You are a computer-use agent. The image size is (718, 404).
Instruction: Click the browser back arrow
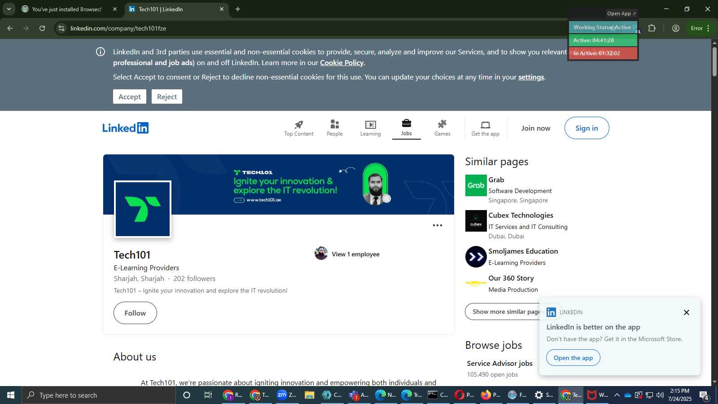point(10,28)
